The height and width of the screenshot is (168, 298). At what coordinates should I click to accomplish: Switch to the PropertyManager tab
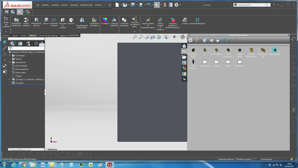click(20, 44)
